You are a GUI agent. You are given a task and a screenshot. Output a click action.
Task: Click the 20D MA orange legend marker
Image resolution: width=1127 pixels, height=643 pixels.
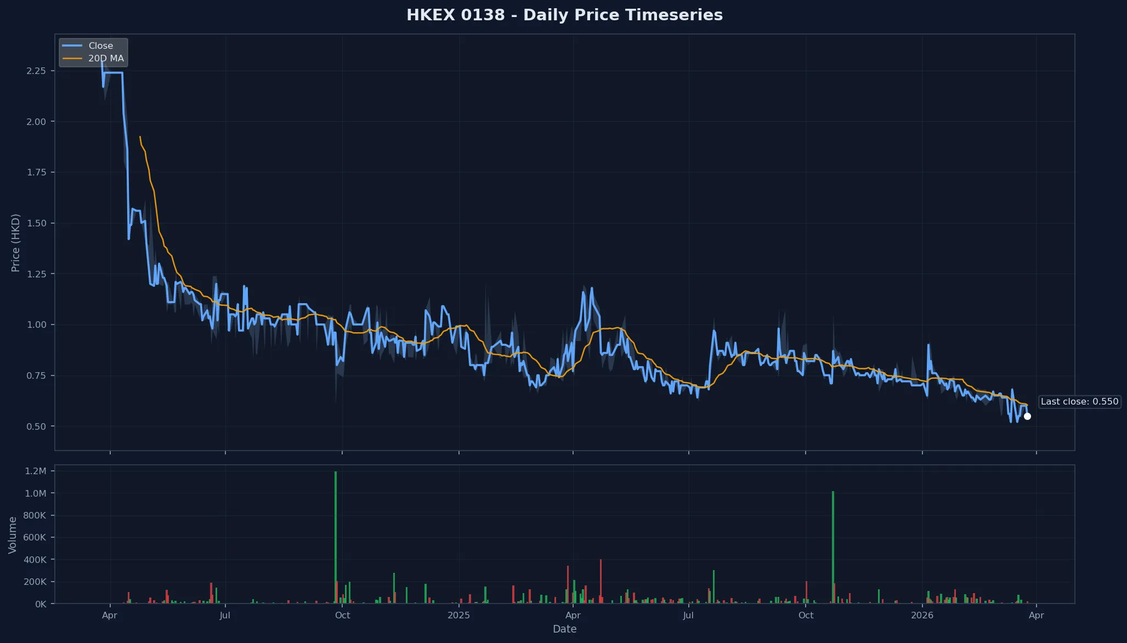click(x=72, y=58)
